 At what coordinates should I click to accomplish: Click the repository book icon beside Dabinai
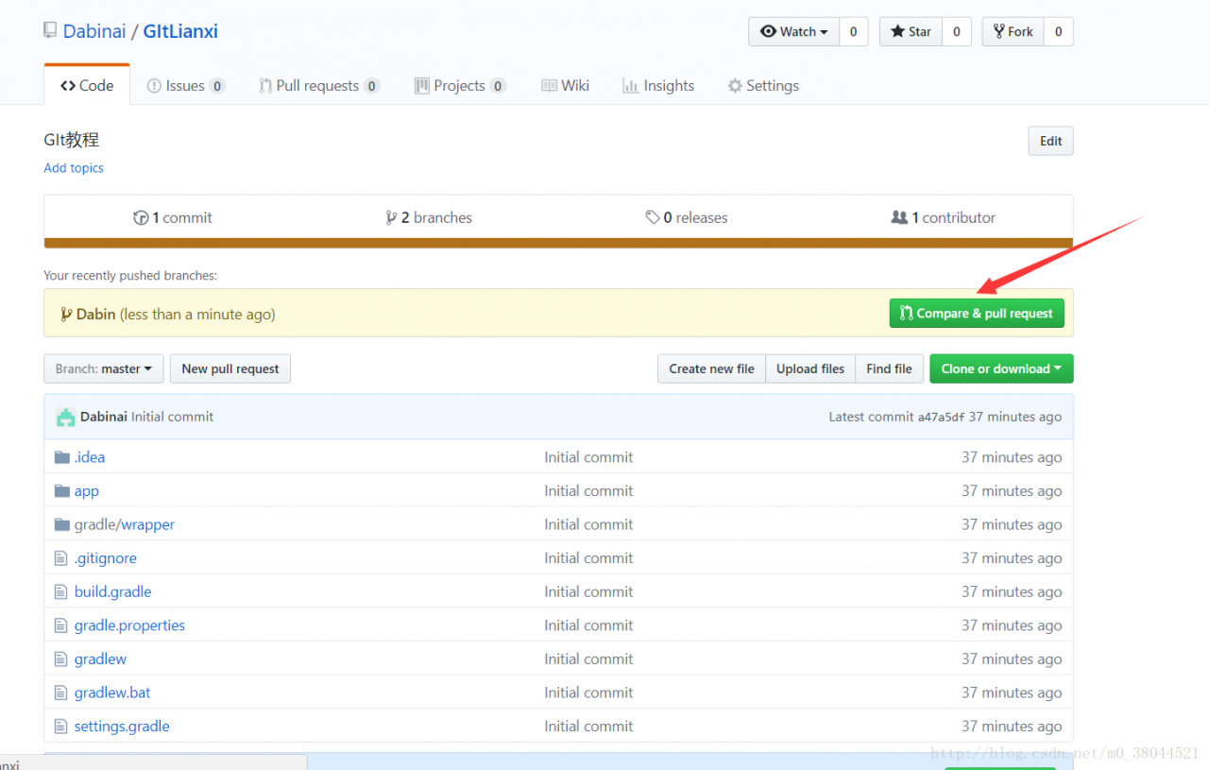tap(50, 30)
